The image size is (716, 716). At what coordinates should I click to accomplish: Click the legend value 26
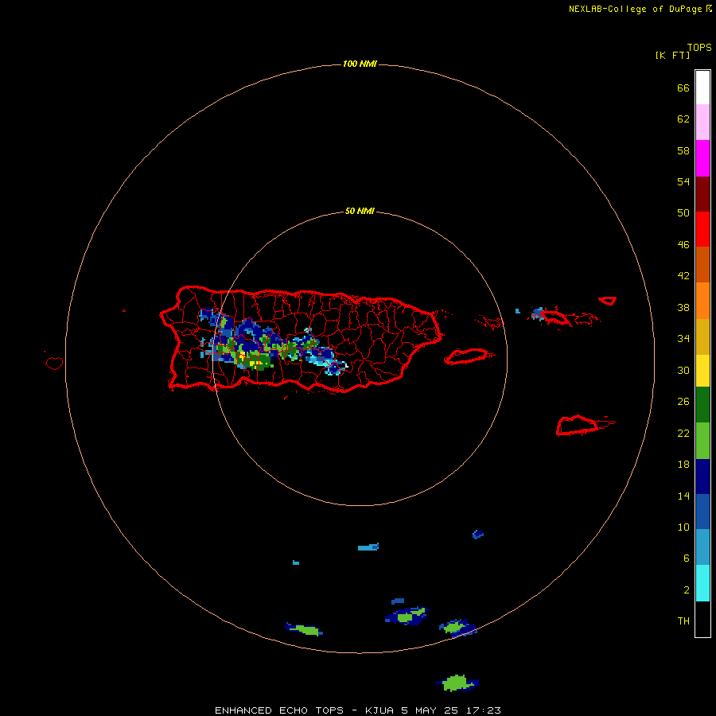683,402
